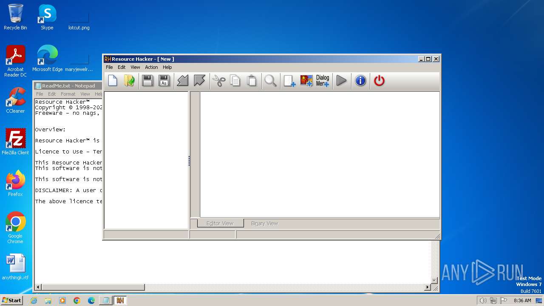The image size is (544, 306).
Task: Click the Notepad horizontal scrollbar thumb
Action: click(x=93, y=287)
